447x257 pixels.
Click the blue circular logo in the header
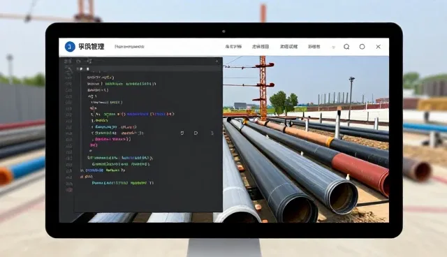pyautogui.click(x=70, y=47)
